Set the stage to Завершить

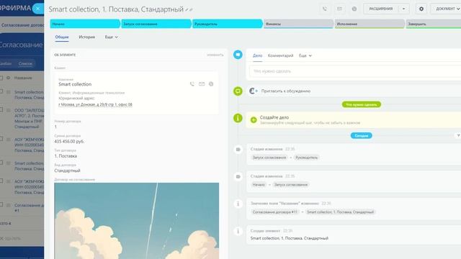tap(434, 24)
